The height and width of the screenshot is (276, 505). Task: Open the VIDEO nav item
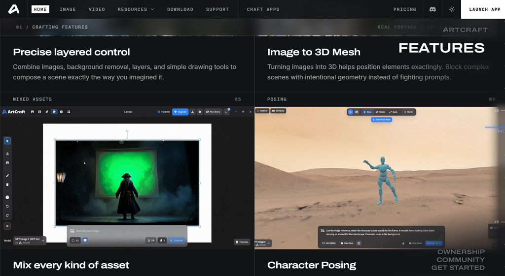[97, 9]
